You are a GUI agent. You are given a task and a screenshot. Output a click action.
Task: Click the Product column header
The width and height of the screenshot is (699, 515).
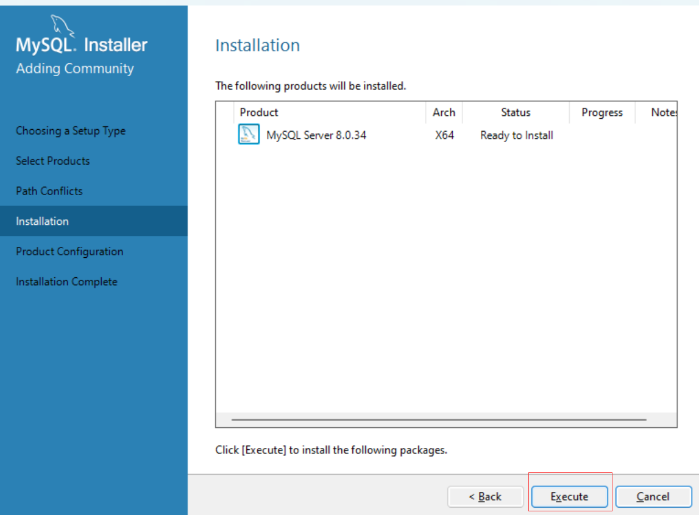[x=330, y=112]
